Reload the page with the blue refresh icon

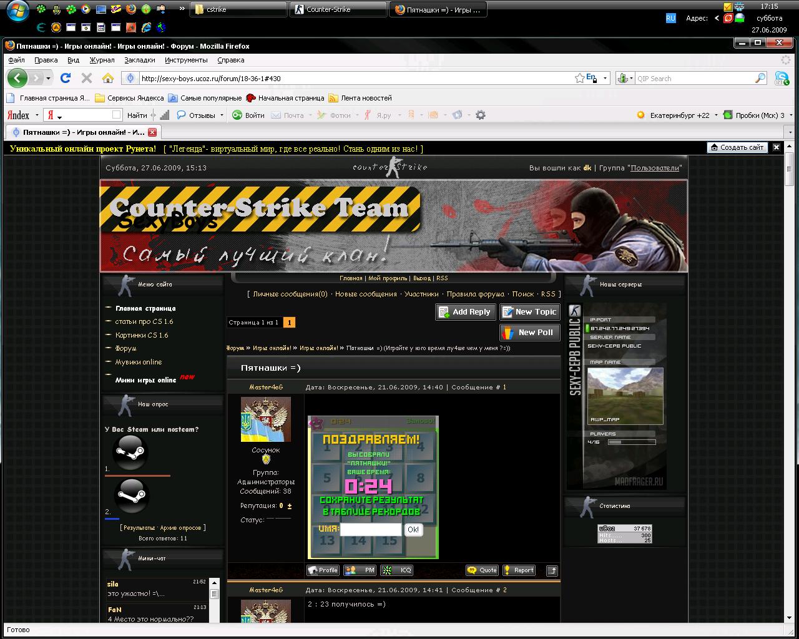(x=66, y=78)
